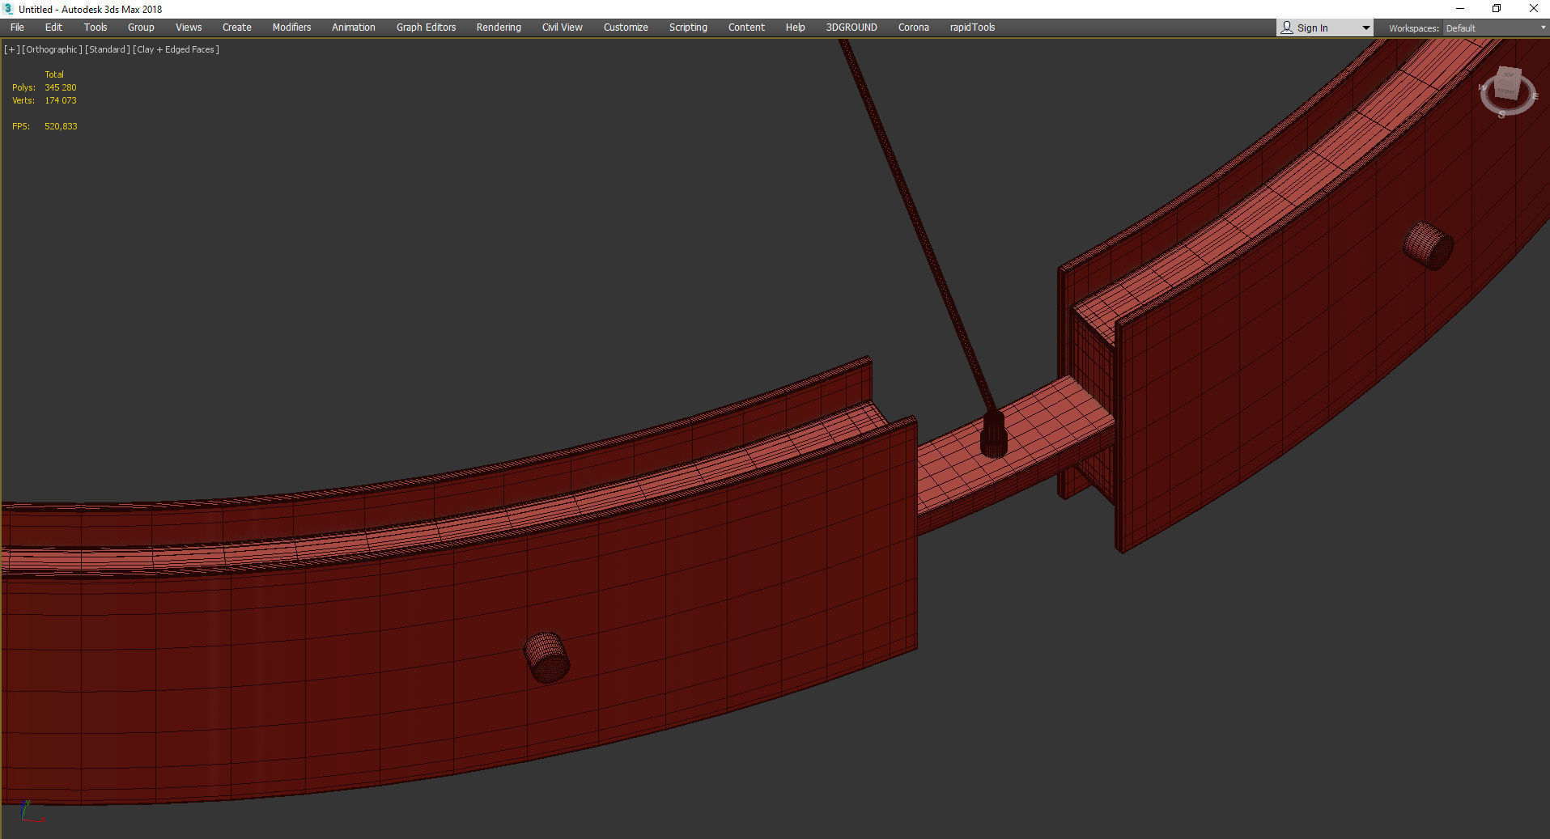Click the viewport [+] general menu label

point(11,49)
